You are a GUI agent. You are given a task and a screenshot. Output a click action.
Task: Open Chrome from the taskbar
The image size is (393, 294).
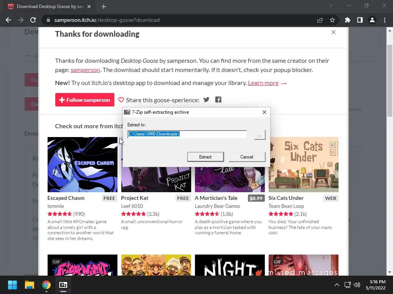tap(46, 285)
